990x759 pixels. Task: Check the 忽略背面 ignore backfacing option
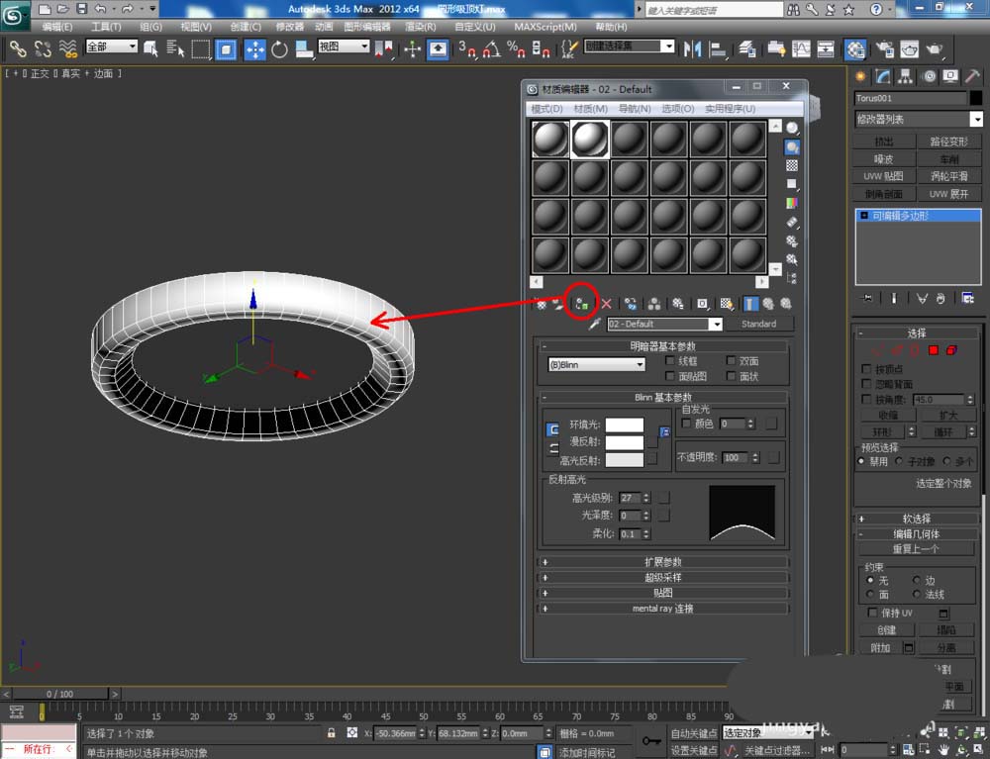tap(867, 384)
